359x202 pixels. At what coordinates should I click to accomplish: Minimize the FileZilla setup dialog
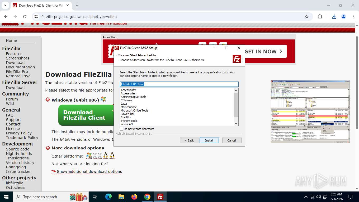tap(215, 48)
